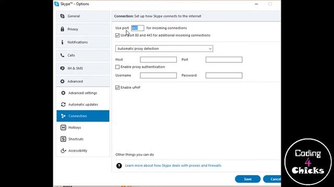The height and width of the screenshot is (187, 334).
Task: Select the Shortcuts sub-item
Action: click(83, 139)
